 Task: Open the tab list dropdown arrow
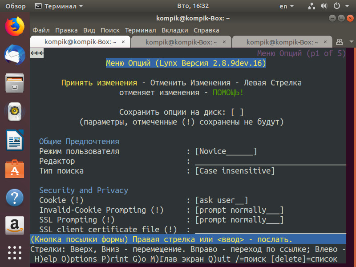352,42
